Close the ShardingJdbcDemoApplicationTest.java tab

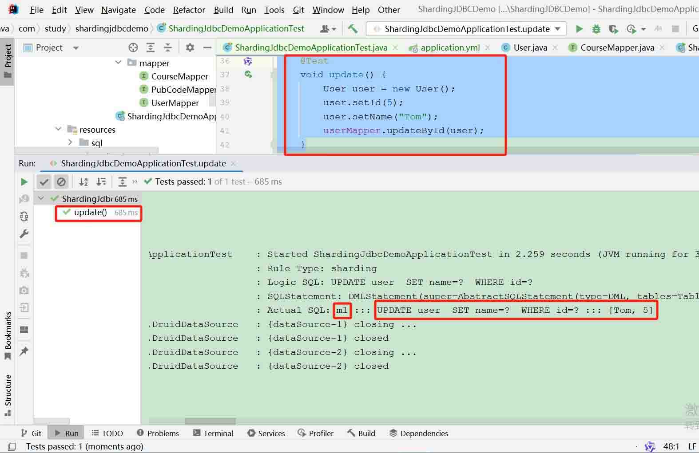[395, 47]
